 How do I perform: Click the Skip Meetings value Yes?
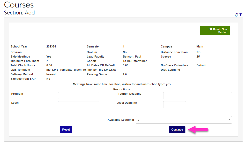49,57
